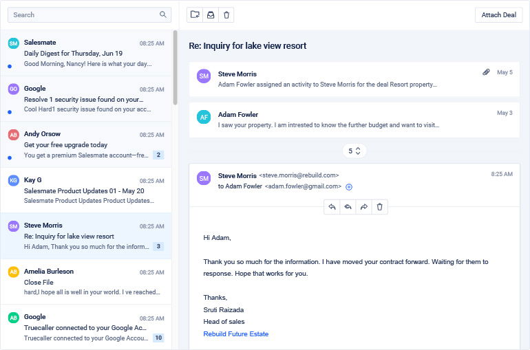Image resolution: width=530 pixels, height=350 pixels.
Task: Click the archive icon in toolbar
Action: tap(211, 15)
